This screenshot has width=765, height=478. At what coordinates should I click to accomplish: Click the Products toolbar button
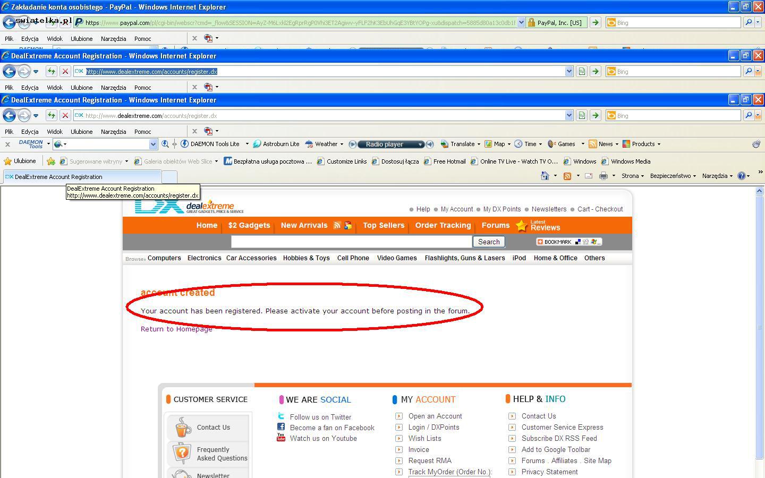[639, 144]
